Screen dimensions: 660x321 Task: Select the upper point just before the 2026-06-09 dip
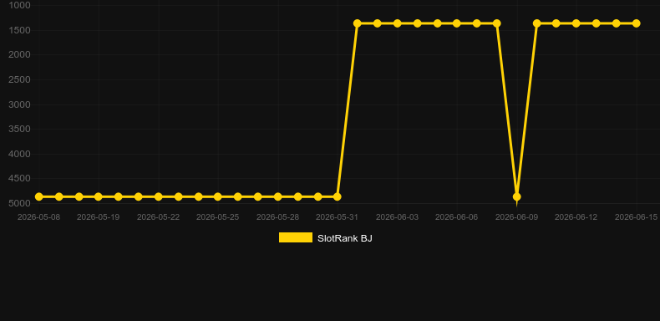click(497, 23)
